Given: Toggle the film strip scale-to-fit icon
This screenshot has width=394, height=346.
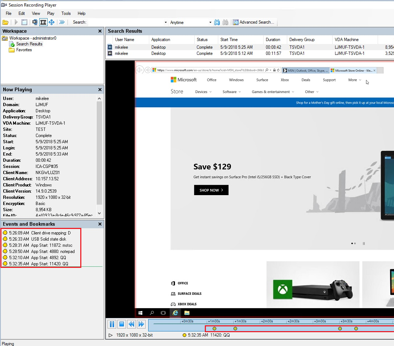Looking at the screenshot, I should click(43, 23).
